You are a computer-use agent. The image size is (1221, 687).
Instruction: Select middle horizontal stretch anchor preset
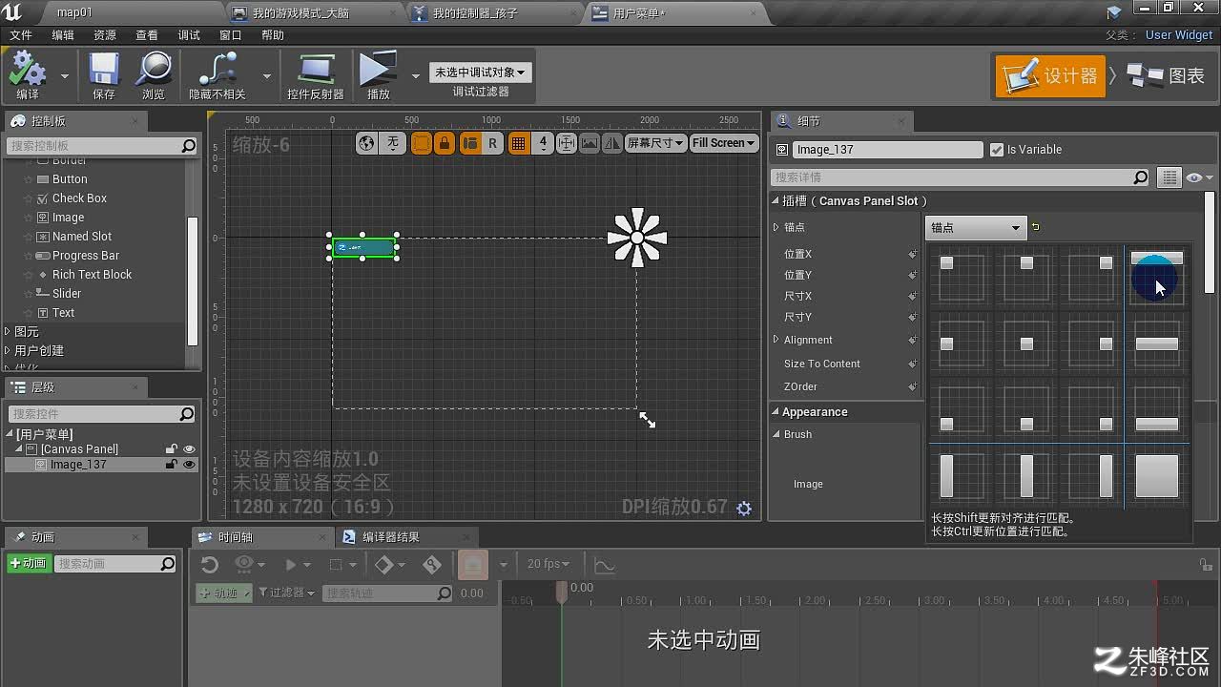(x=1157, y=343)
